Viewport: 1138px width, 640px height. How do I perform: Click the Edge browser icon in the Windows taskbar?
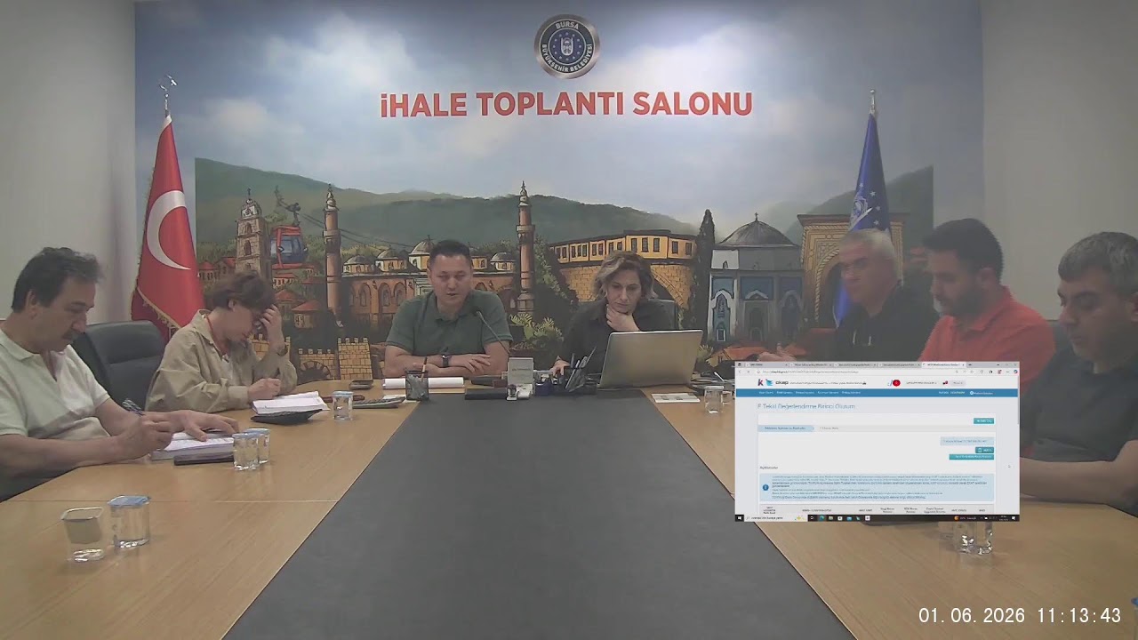pyautogui.click(x=822, y=517)
